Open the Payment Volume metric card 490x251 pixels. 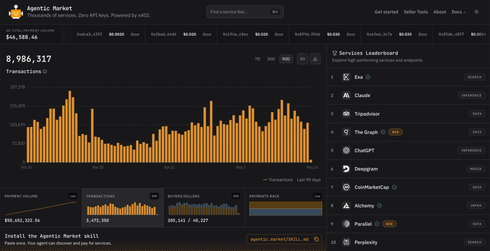(41, 208)
